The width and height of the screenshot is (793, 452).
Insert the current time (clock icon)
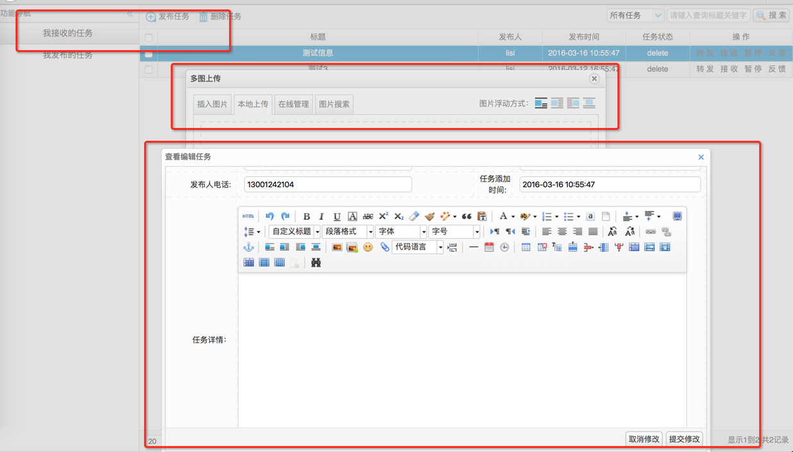click(x=504, y=247)
